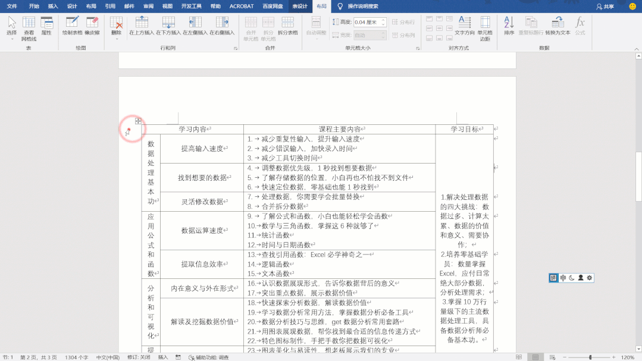
Task: Switch to the 审阅 (Review) tab
Action: 148,6
